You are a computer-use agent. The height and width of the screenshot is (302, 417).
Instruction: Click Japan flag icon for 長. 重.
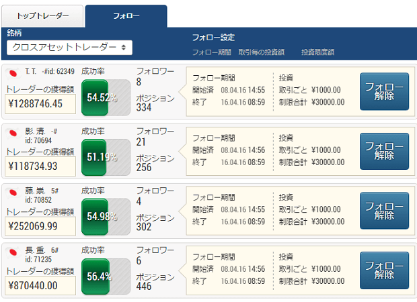[13, 252]
